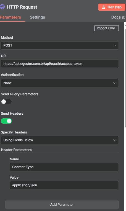Switch to the Parameters tab

pyautogui.click(x=11, y=17)
